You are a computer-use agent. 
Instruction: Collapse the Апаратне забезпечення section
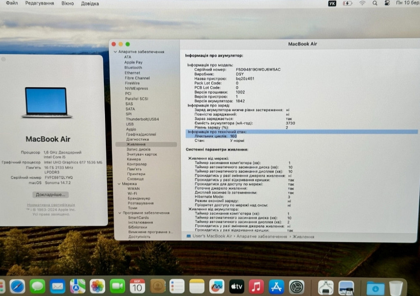tap(115, 51)
